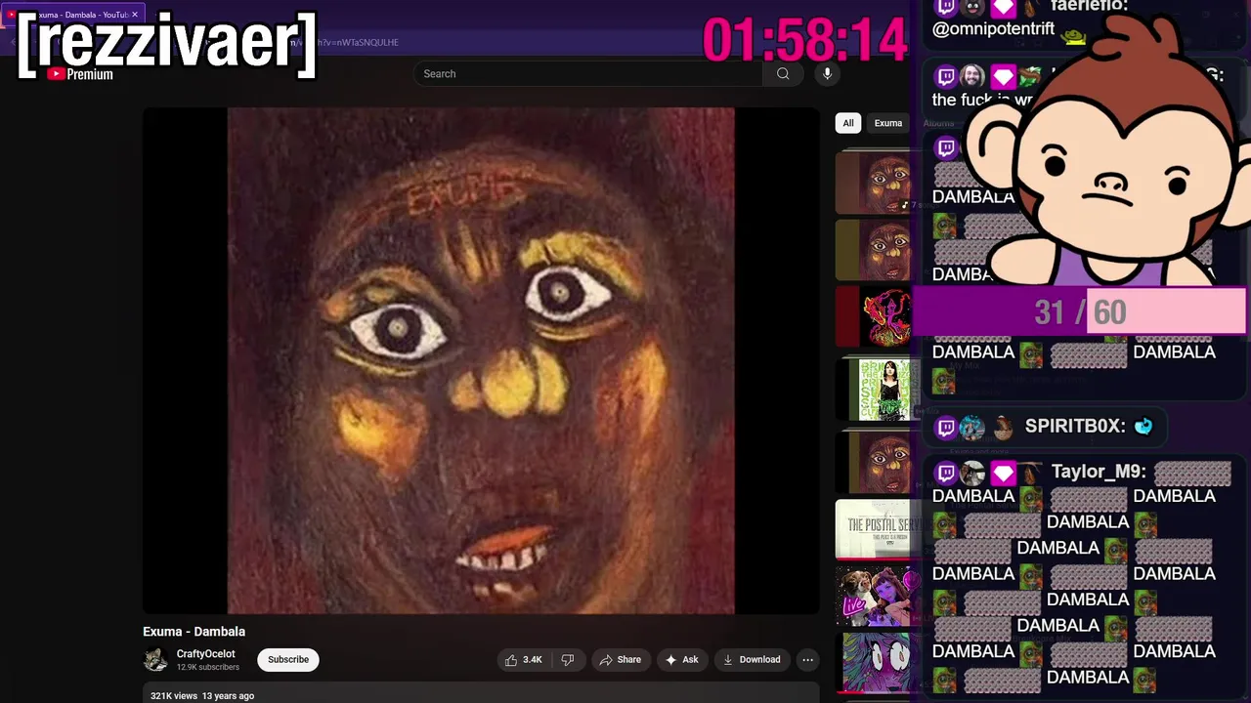Dislike the video with the thumbs down icon

click(x=568, y=660)
